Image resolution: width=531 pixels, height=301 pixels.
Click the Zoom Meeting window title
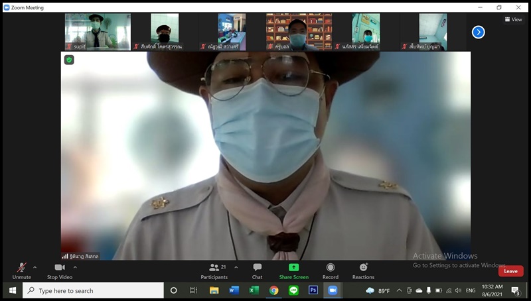27,7
